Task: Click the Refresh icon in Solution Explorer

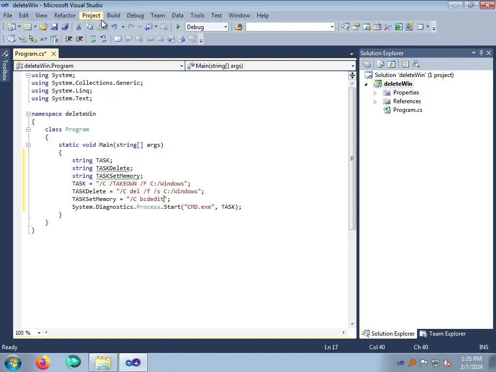Action: pyautogui.click(x=391, y=64)
